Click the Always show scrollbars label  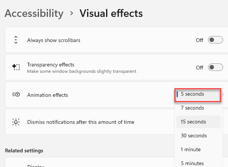[x=54, y=40]
